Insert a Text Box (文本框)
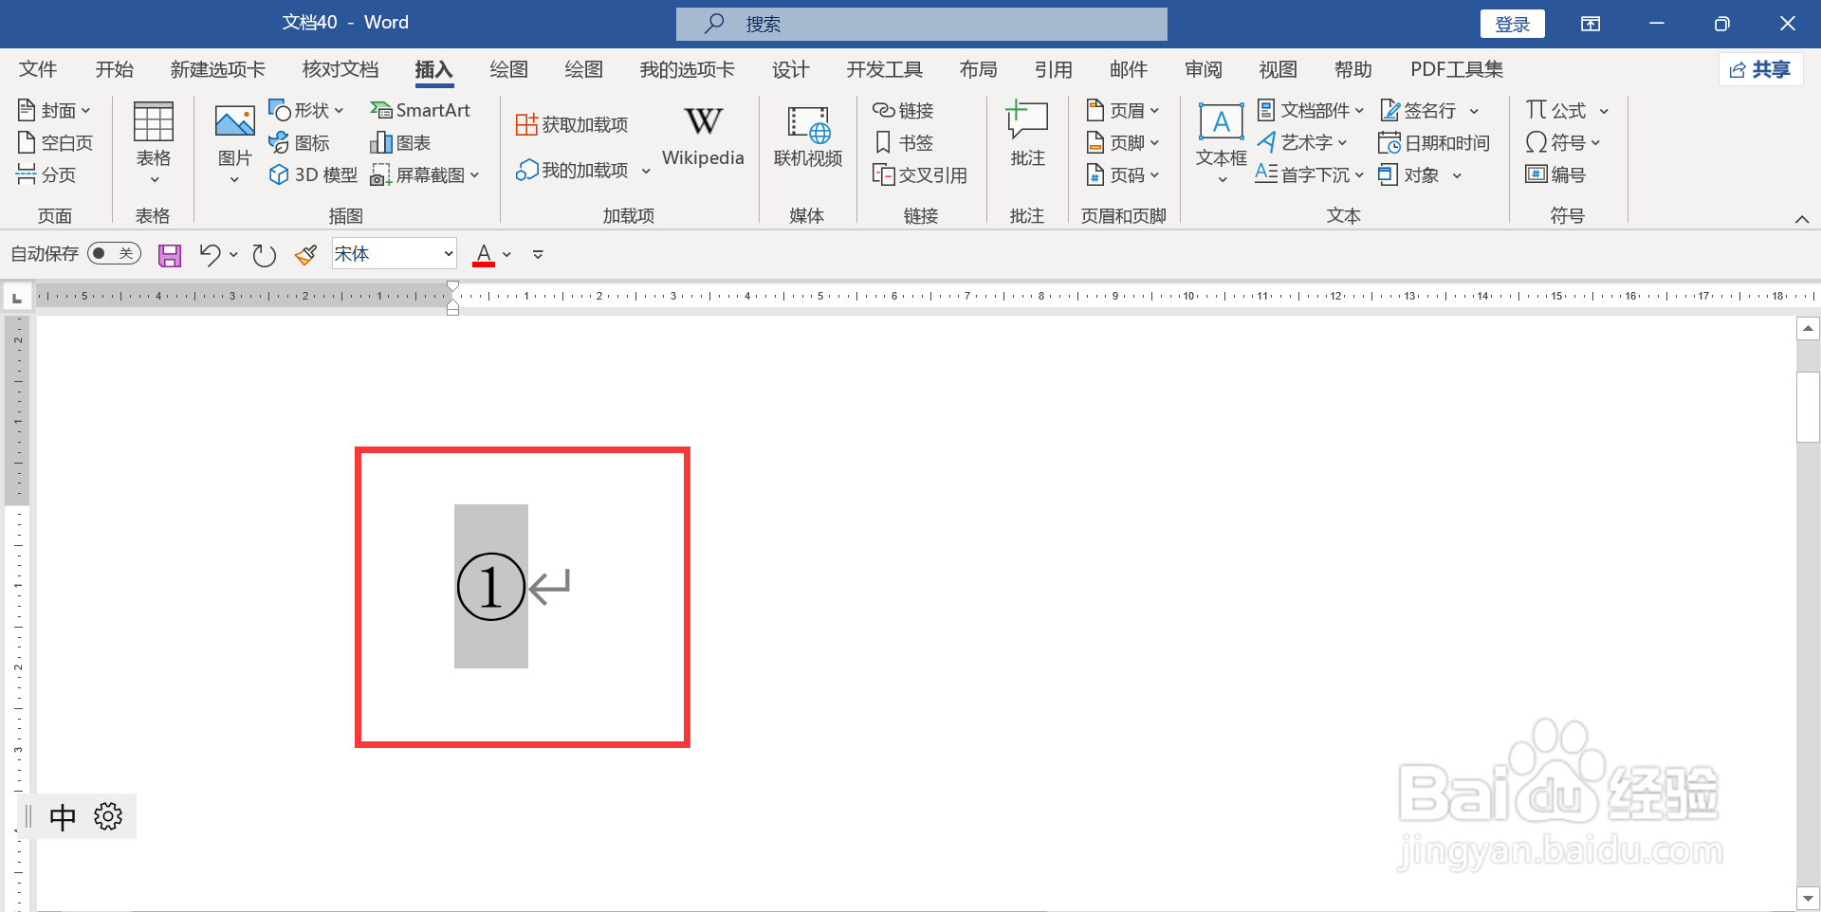1821x912 pixels. pos(1221,142)
